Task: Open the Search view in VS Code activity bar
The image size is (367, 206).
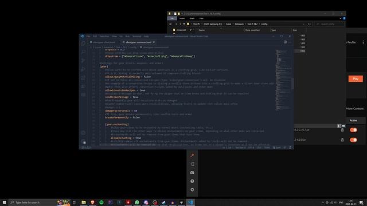Action: point(83,52)
